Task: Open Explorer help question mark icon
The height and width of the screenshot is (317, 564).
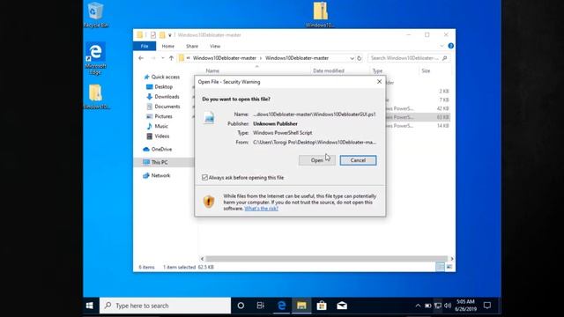Action: (450, 46)
